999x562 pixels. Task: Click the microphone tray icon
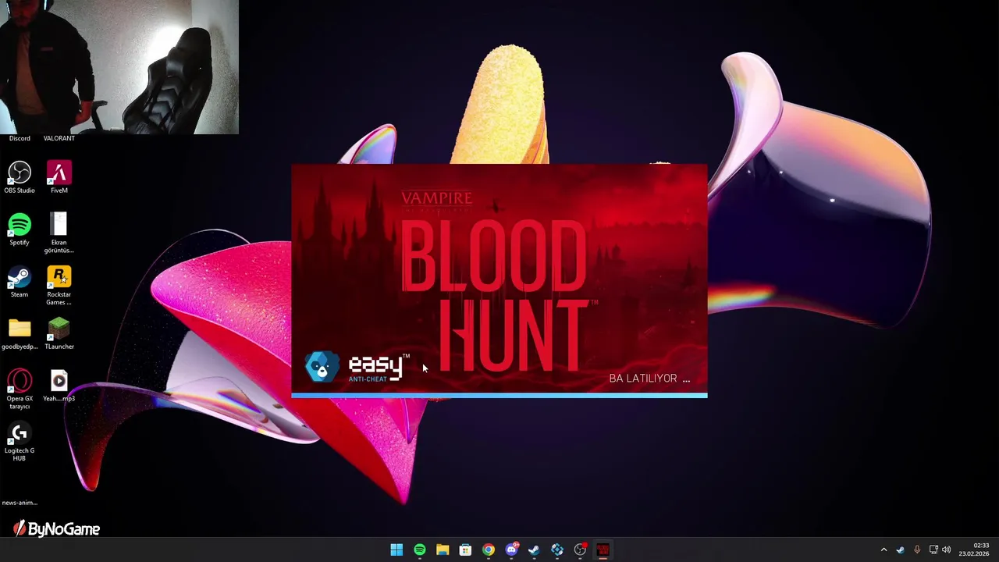tap(917, 550)
